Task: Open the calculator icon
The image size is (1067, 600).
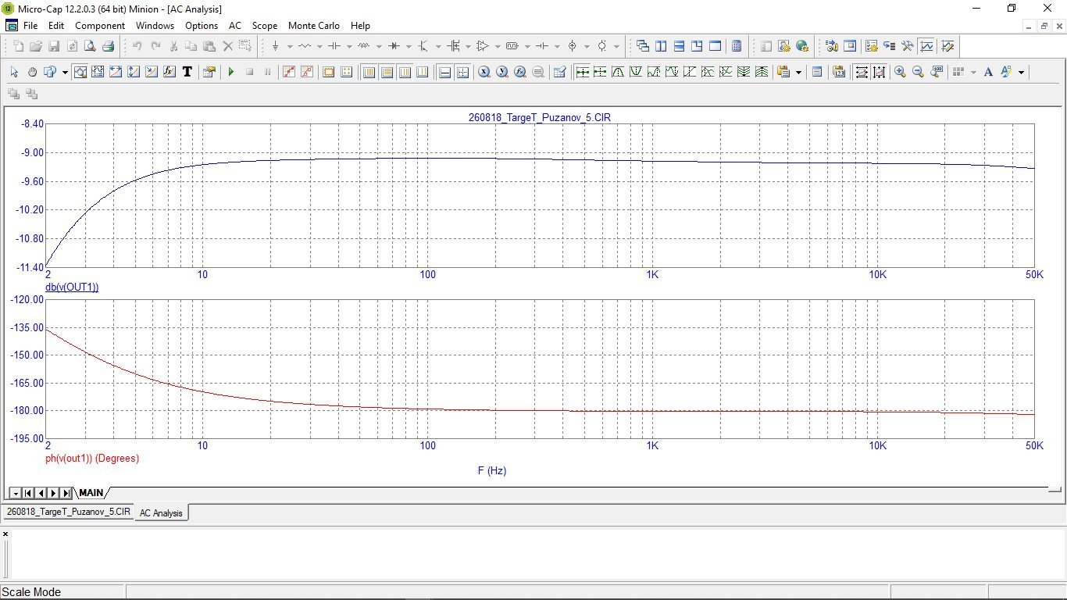Action: tap(736, 46)
